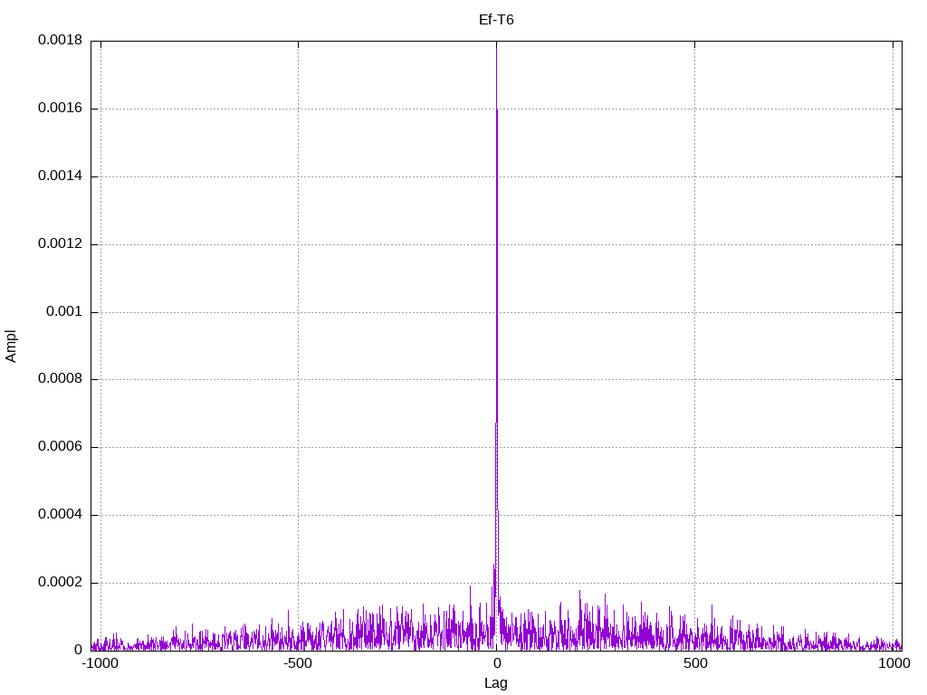Viewport: 927px width, 695px height.
Task: Click the y-axis label 'Ampl'
Action: coord(11,347)
